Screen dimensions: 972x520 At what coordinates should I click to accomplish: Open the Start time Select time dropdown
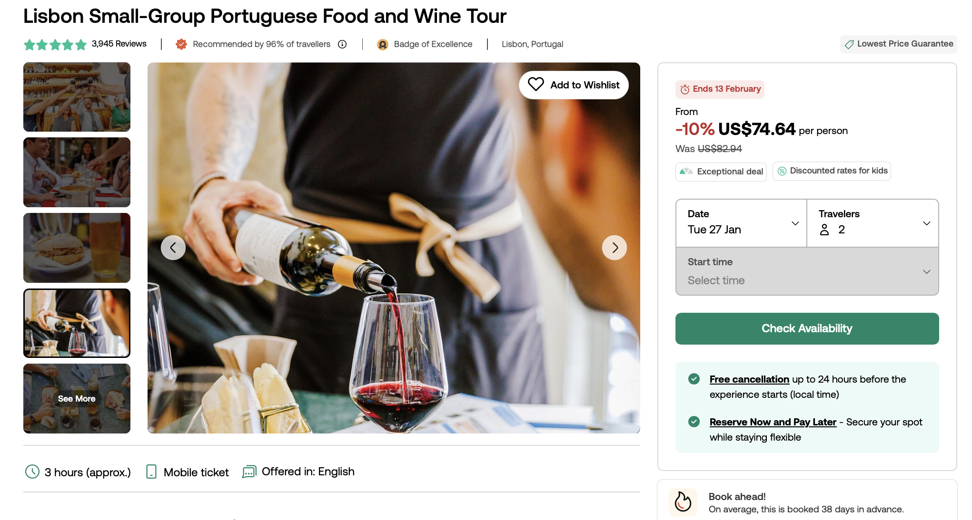807,271
